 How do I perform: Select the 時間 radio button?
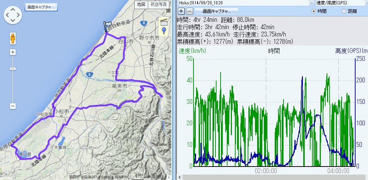(x=313, y=11)
